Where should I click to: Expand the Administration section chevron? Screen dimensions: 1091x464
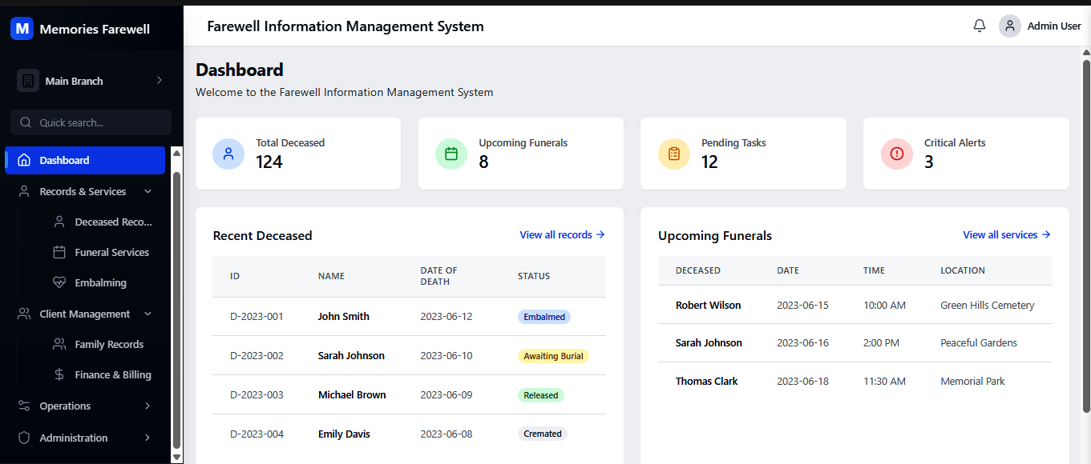147,438
